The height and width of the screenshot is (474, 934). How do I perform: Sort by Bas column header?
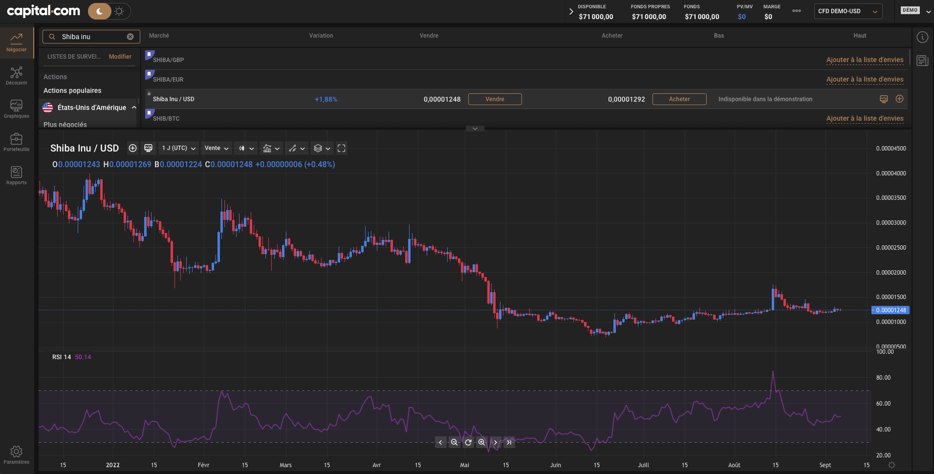point(719,36)
